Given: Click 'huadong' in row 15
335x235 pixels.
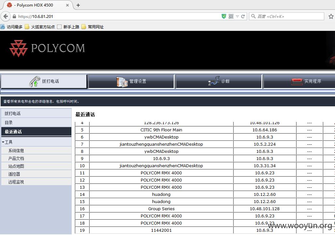Looking at the screenshot, I should coord(161,201).
